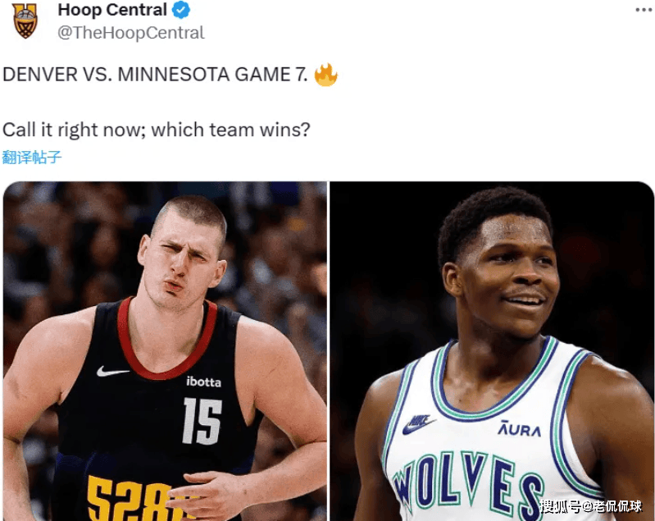Click the Nike swoosh on black jersey
Screen dimensions: 655x521
coord(112,372)
